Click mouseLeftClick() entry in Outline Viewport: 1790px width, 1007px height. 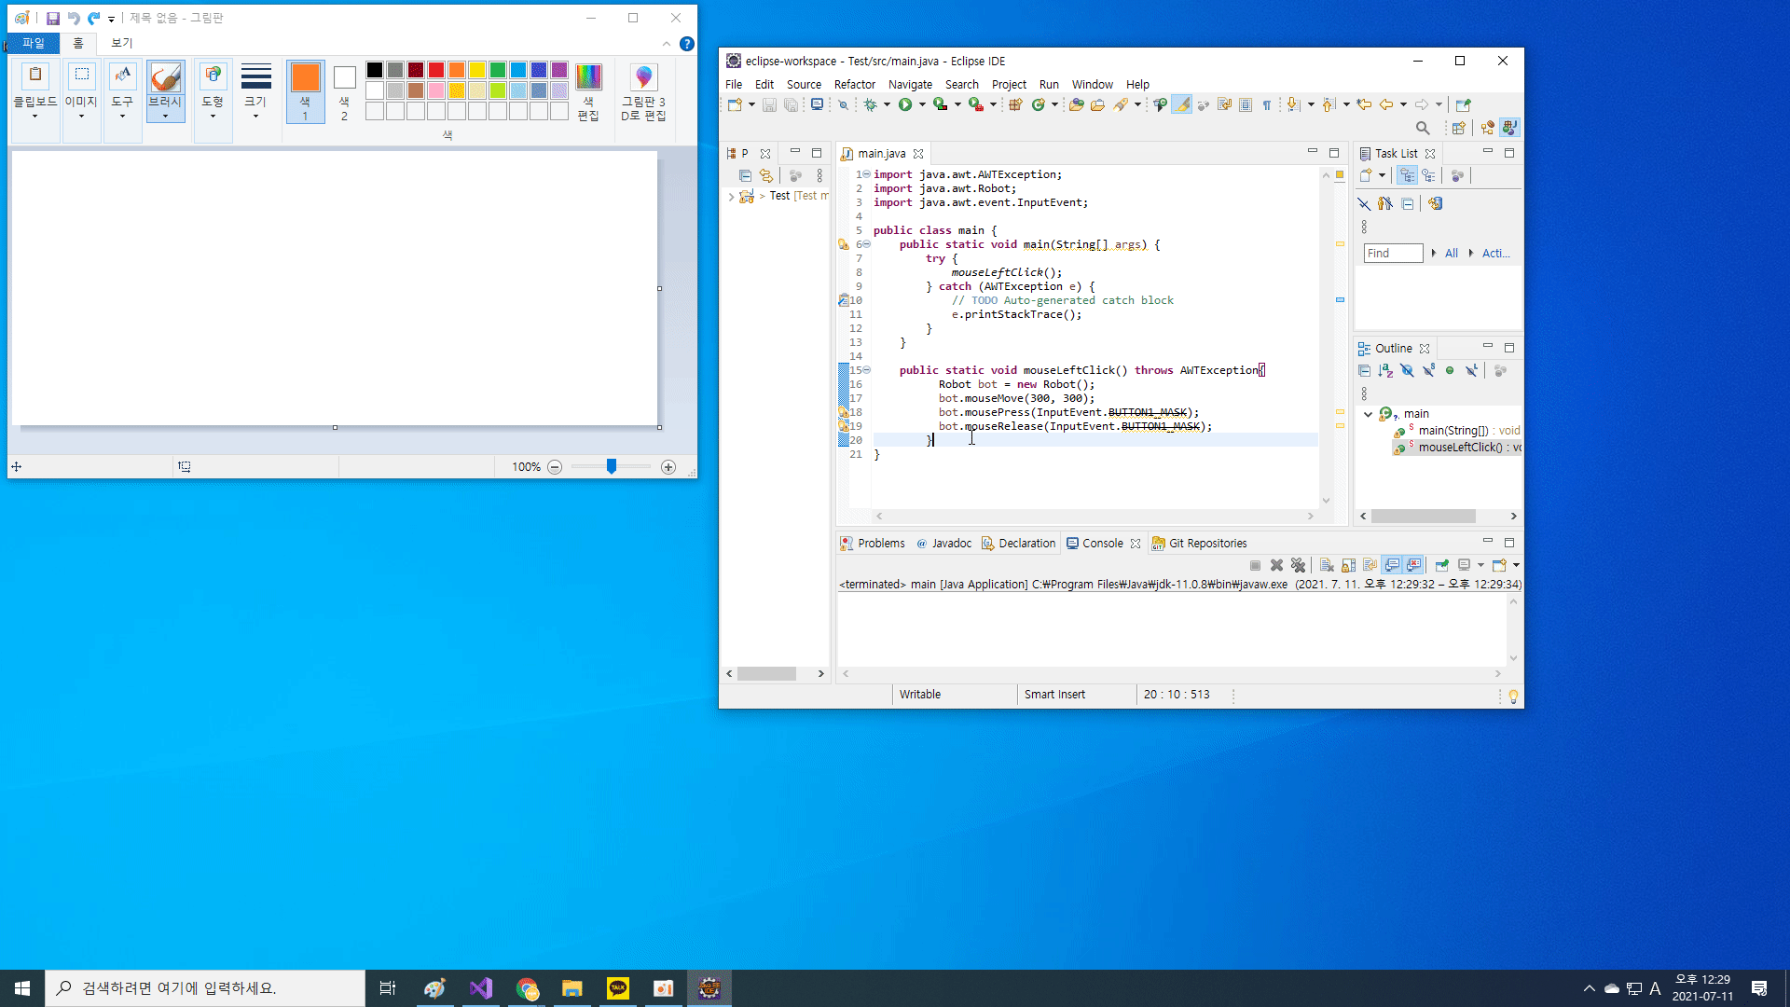(x=1460, y=448)
